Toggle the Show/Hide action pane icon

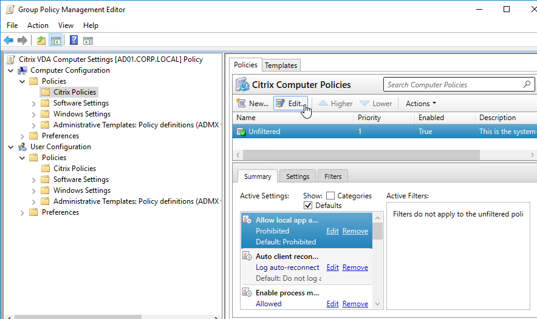[x=88, y=41]
